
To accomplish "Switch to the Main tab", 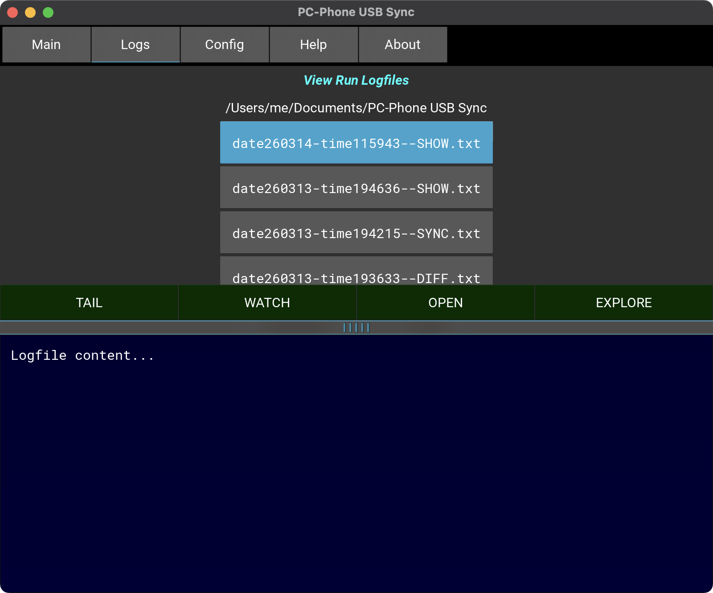I will click(46, 45).
